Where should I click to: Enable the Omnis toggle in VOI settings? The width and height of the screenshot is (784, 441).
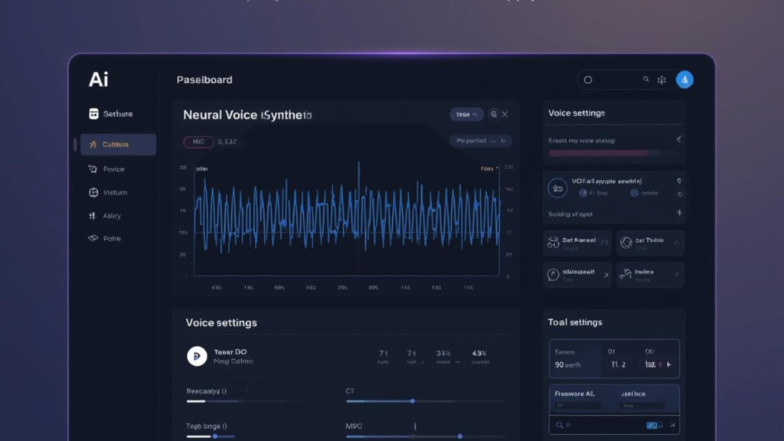pos(634,193)
